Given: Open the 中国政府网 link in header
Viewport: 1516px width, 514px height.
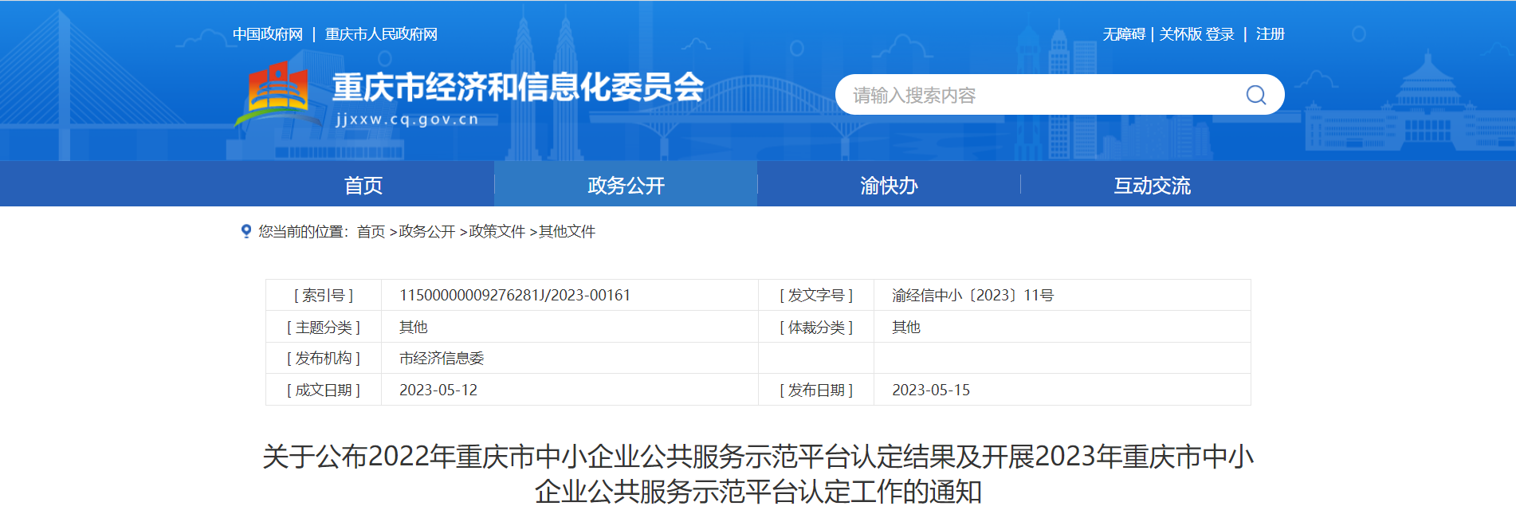Looking at the screenshot, I should tap(268, 34).
